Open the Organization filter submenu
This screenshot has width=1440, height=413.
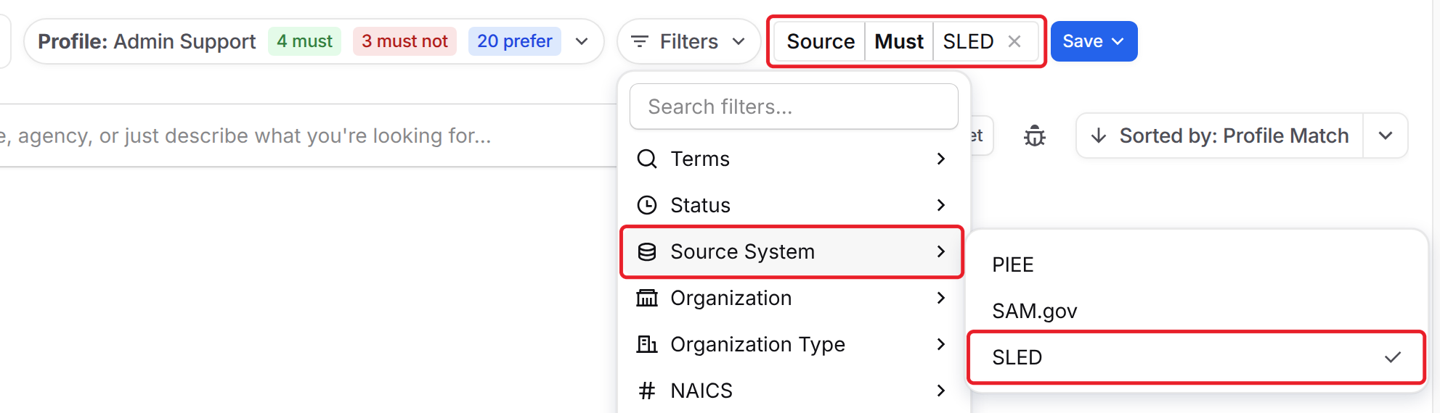(x=792, y=298)
